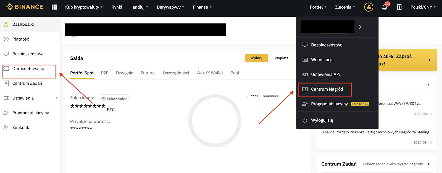442x173 pixels.
Task: Click chevron next to account name in dropdown
Action: [360, 27]
